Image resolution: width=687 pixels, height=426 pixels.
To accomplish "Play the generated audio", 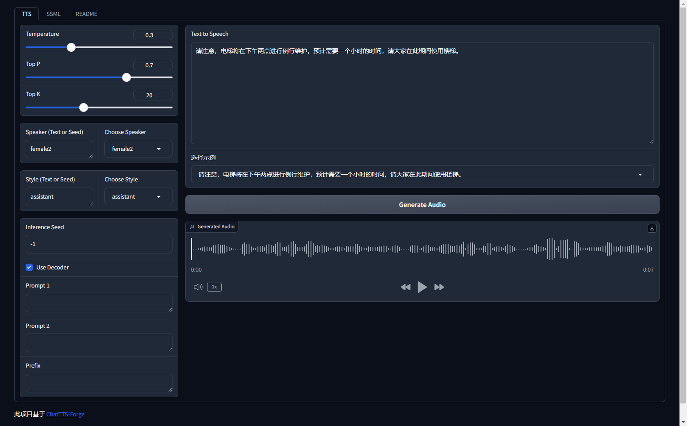I will pos(422,287).
